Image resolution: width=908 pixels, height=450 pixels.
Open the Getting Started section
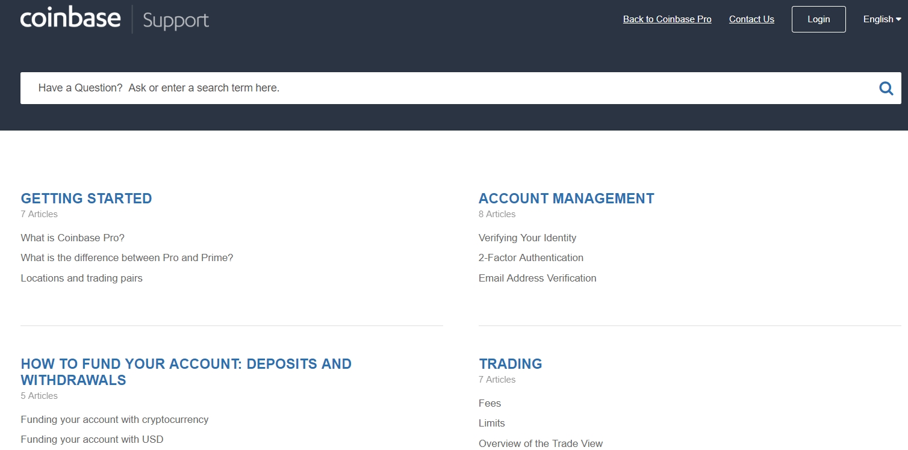[86, 199]
